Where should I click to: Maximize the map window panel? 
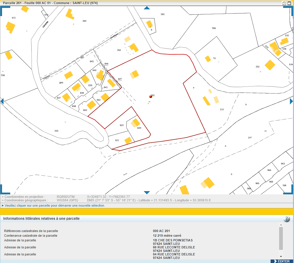coord(289,3)
